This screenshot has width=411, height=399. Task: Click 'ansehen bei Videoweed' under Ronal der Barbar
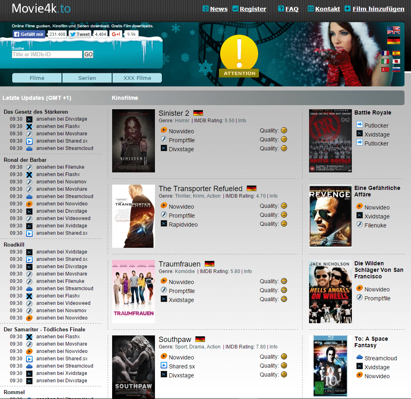[63, 218]
